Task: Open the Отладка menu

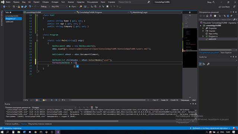Action: [x=55, y=2]
